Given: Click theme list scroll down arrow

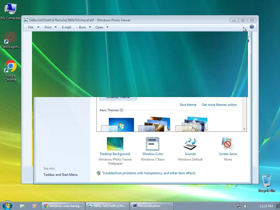Looking at the screenshot, I should pyautogui.click(x=244, y=129).
